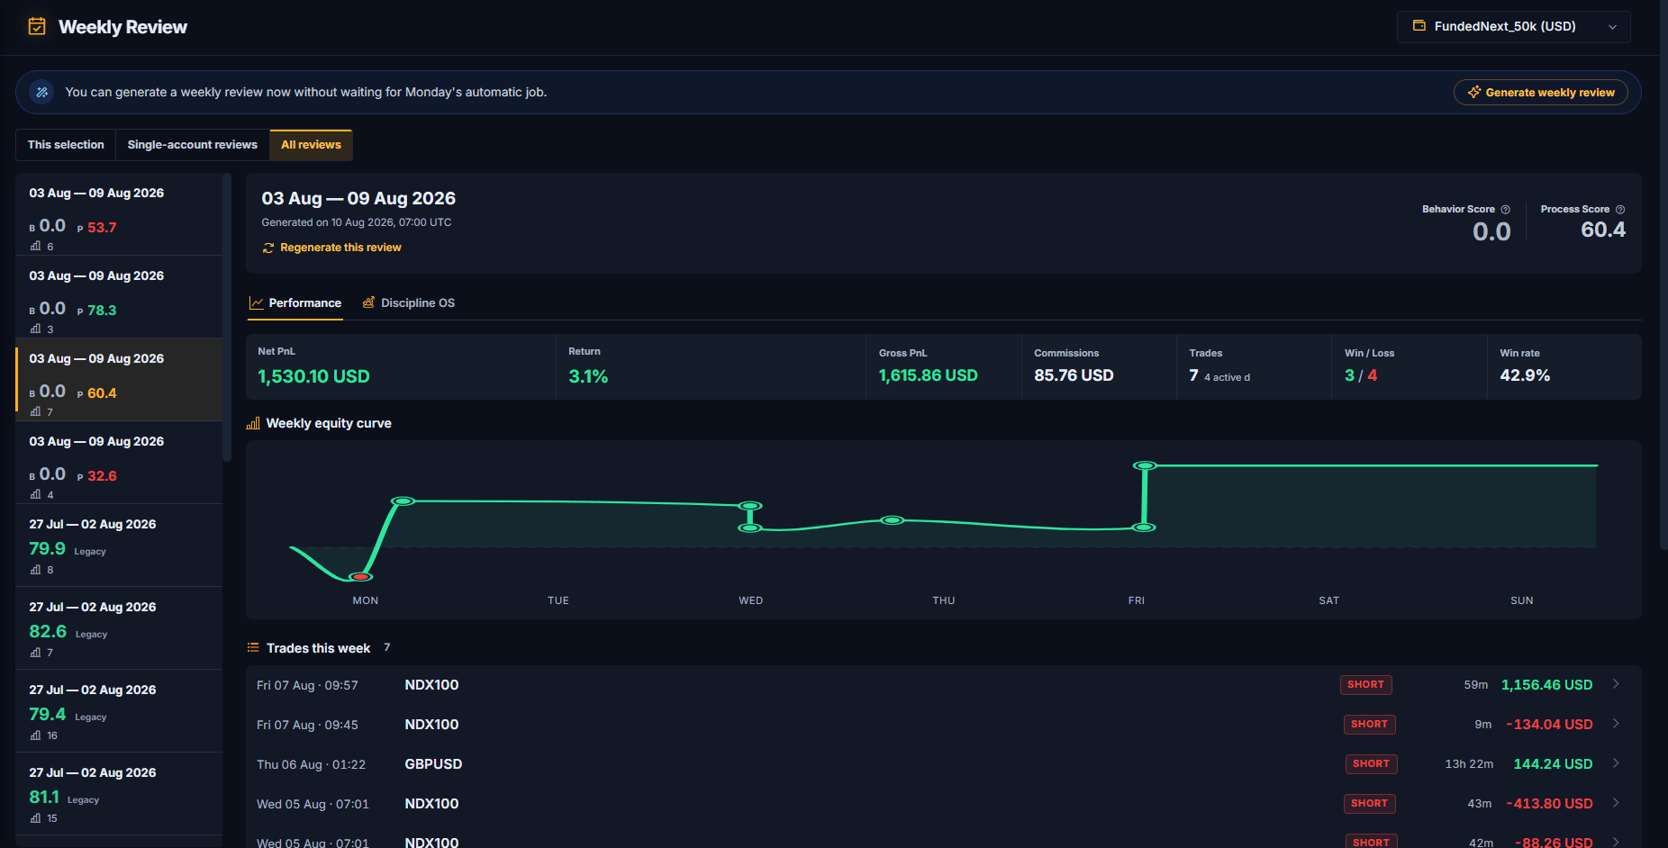Image resolution: width=1668 pixels, height=848 pixels.
Task: Expand chevron for 1,156.46 USD trade
Action: 1617,684
